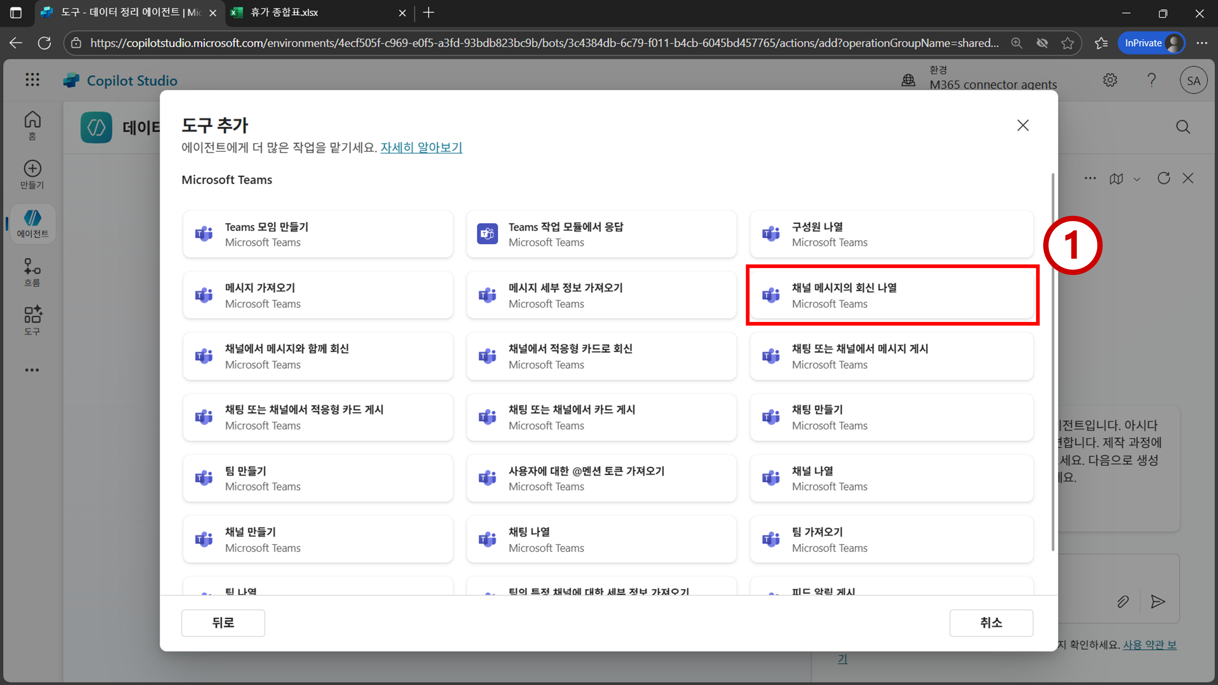Click the refresh icon in test panel
The image size is (1218, 685).
(1163, 178)
